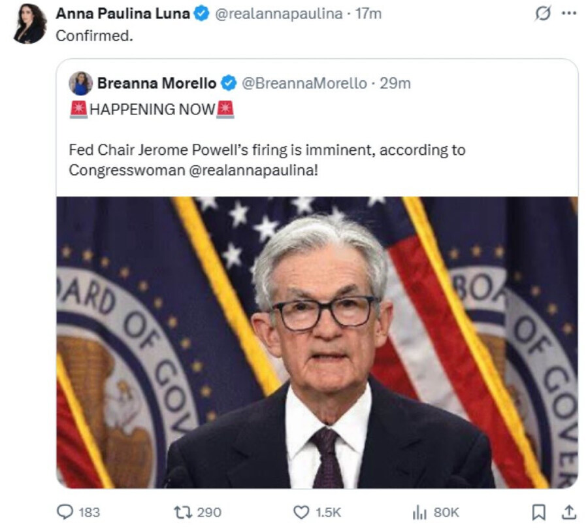The image size is (588, 528).
Task: Click the @BreannaMorello handle
Action: (x=304, y=83)
